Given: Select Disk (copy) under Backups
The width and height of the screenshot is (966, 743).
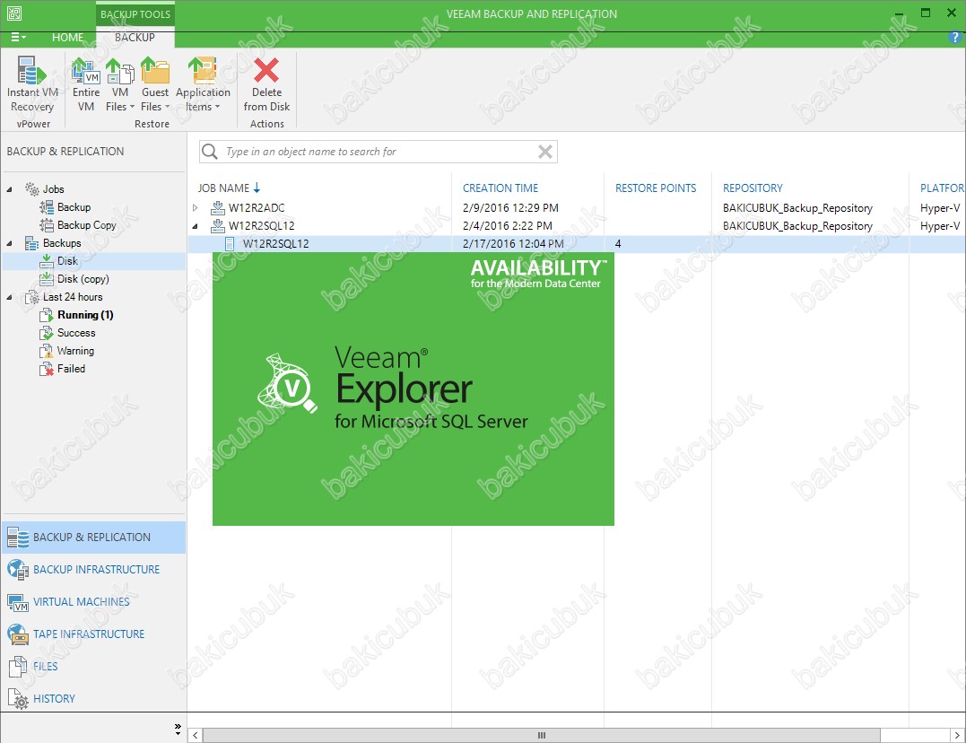Looking at the screenshot, I should [x=83, y=279].
